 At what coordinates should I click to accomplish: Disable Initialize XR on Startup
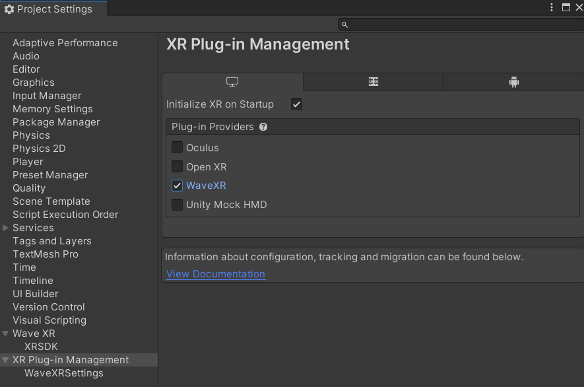296,104
